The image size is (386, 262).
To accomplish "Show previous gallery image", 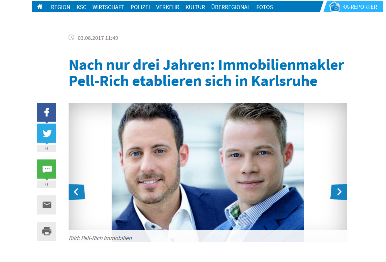I will click(x=77, y=192).
